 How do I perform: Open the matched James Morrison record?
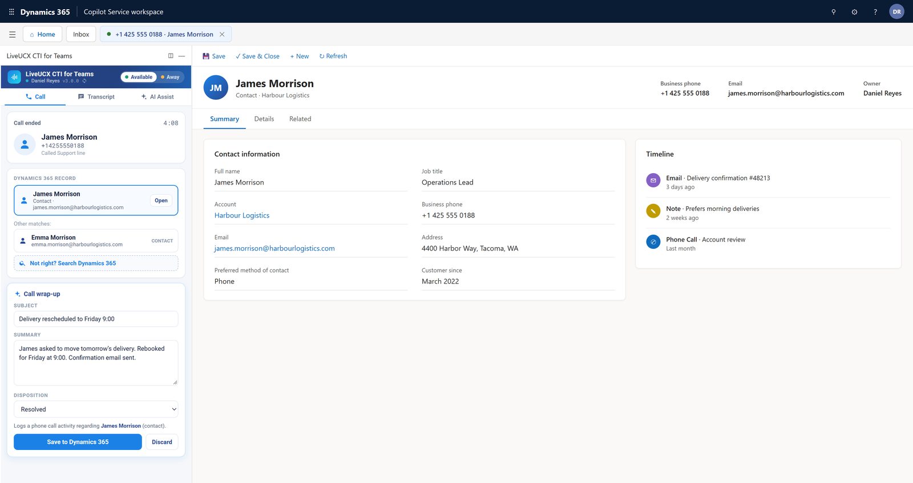point(161,200)
